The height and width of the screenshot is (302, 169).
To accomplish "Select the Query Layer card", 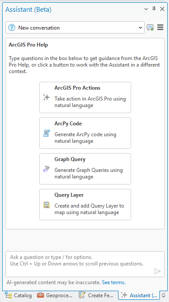I will (85, 205).
